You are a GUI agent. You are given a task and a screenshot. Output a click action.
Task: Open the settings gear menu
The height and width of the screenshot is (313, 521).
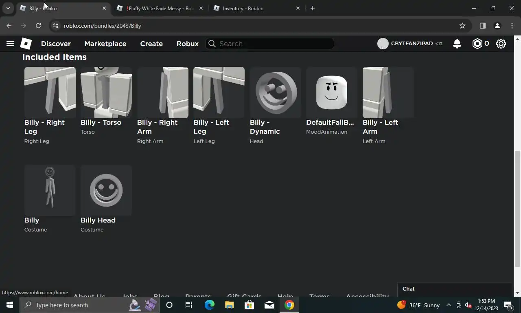tap(501, 44)
